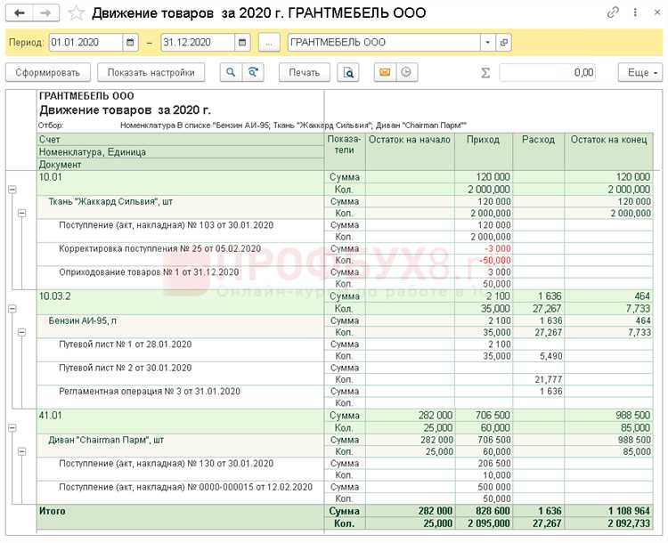Open the Еще dropdown menu

click(x=639, y=72)
